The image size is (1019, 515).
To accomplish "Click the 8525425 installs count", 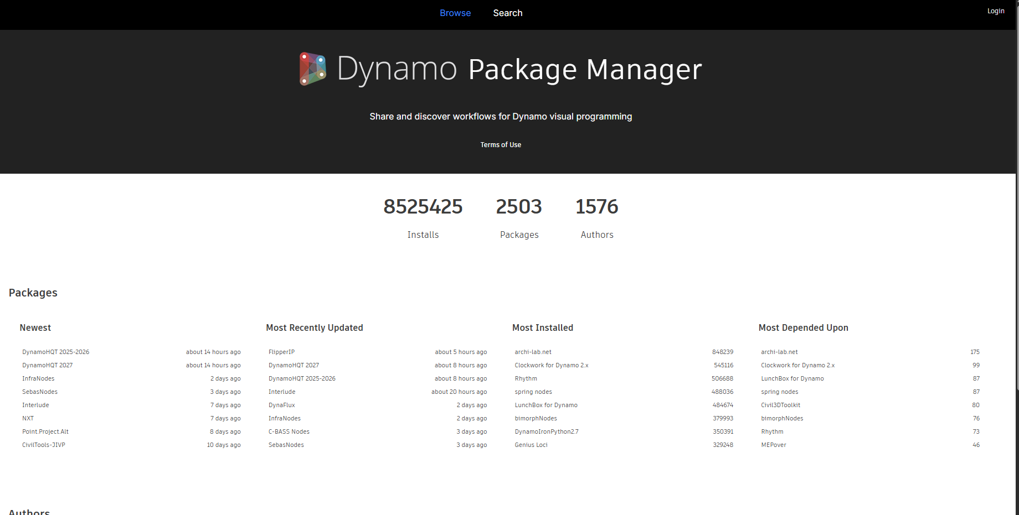I will click(423, 206).
